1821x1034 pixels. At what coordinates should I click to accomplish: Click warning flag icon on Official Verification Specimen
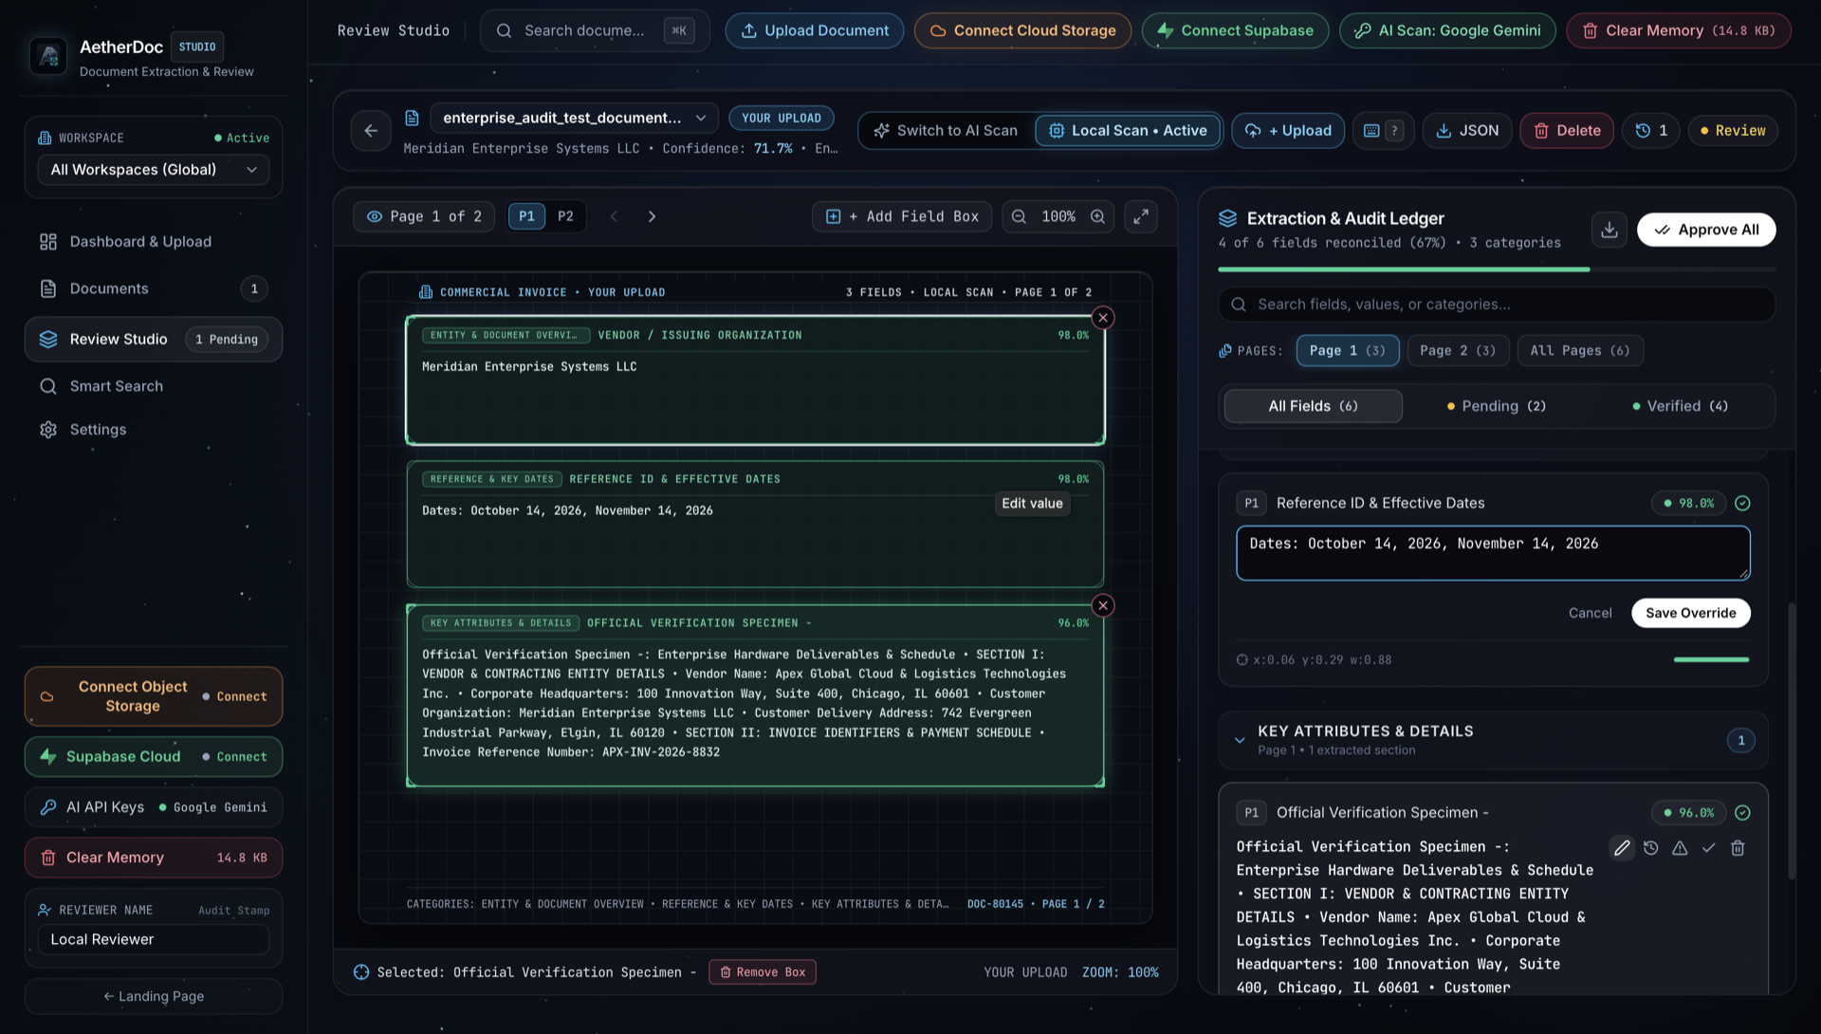tap(1680, 848)
